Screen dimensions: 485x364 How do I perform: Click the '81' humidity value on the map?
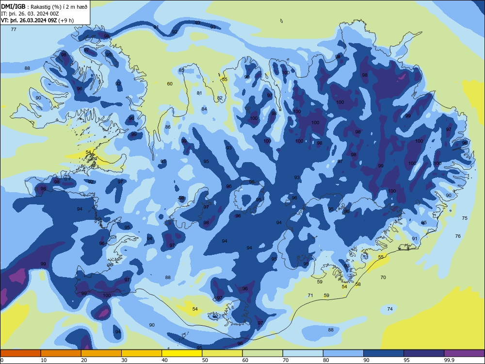[199, 93]
